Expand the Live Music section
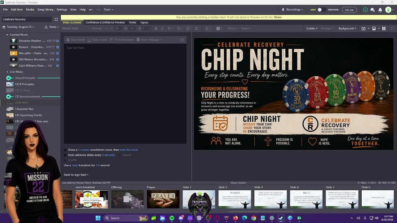Image resolution: width=397 pixels, height=223 pixels. 7,72
